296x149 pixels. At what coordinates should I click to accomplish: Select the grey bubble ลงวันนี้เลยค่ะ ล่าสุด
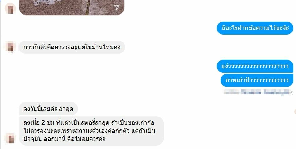[48, 109]
